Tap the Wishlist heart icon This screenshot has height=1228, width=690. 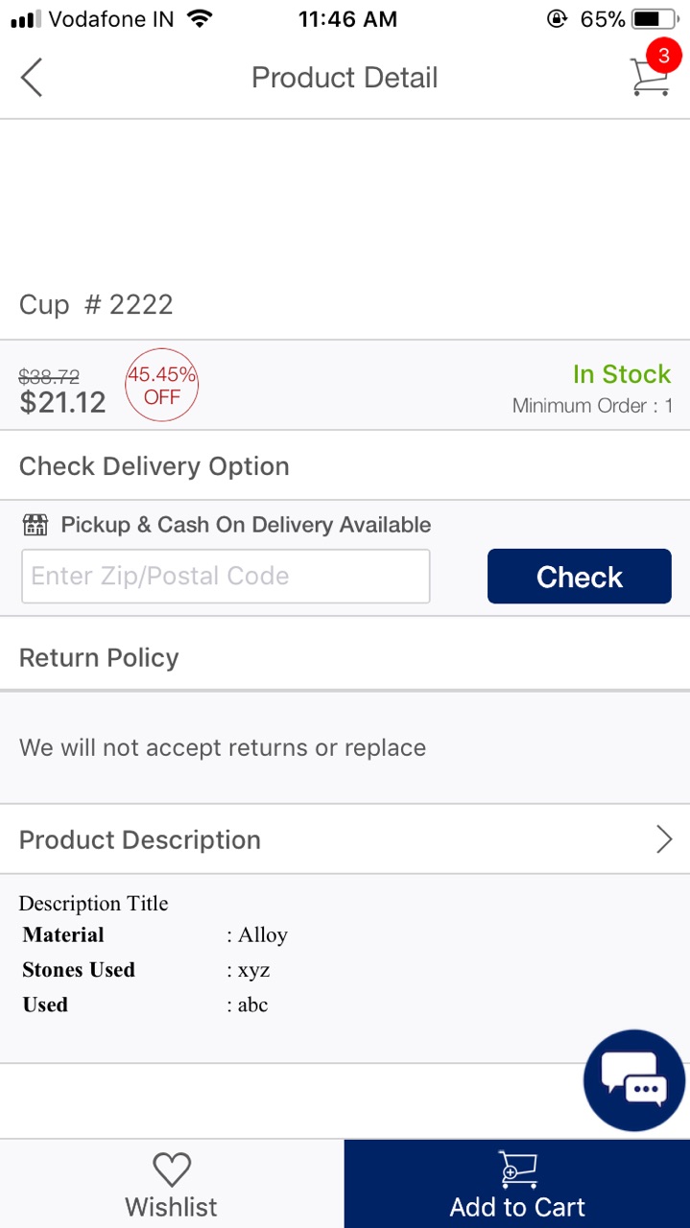[172, 1169]
